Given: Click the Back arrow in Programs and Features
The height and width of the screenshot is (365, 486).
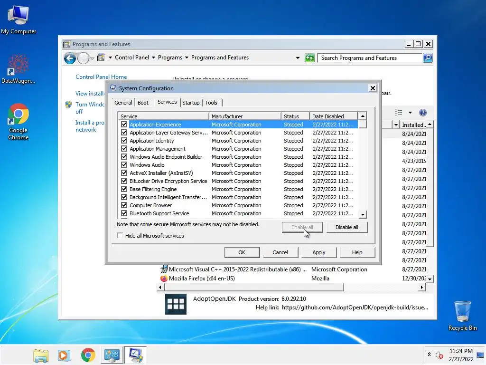Looking at the screenshot, I should (x=70, y=58).
